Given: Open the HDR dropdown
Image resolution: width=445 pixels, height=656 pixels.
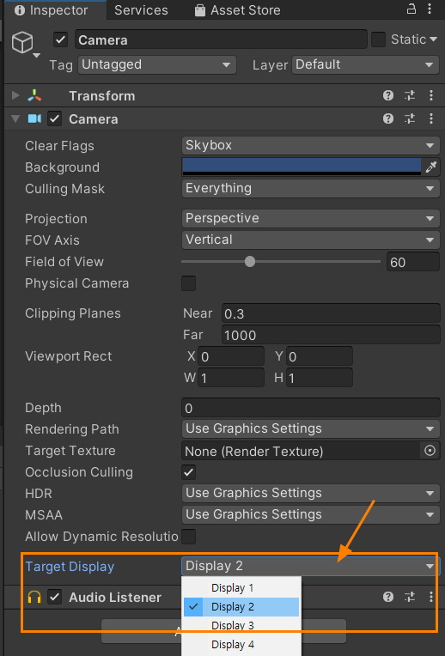Looking at the screenshot, I should click(311, 493).
